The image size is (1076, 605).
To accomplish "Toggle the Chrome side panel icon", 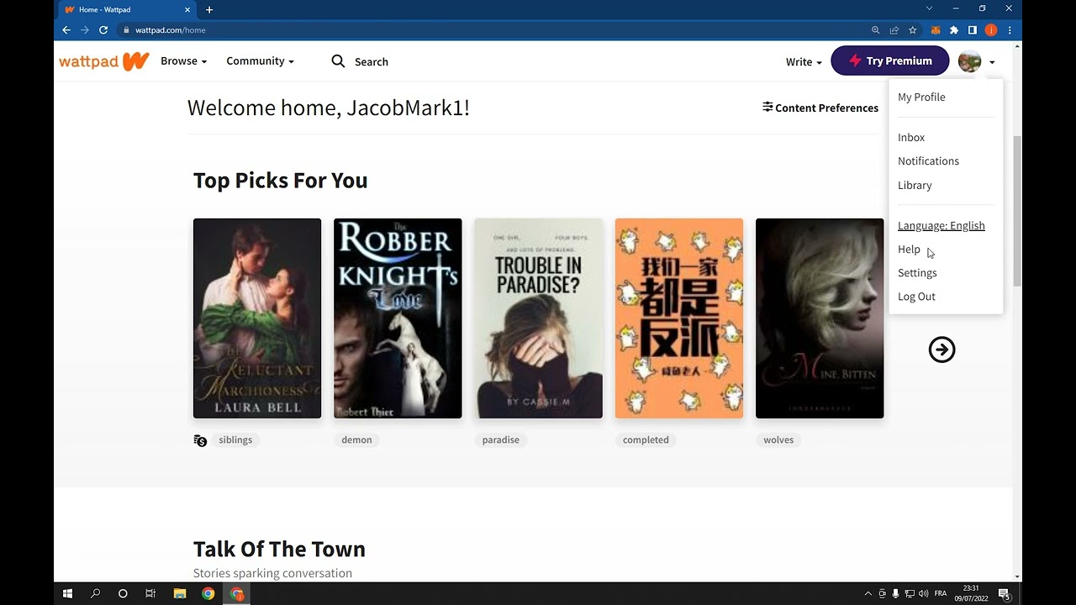I will pyautogui.click(x=973, y=30).
